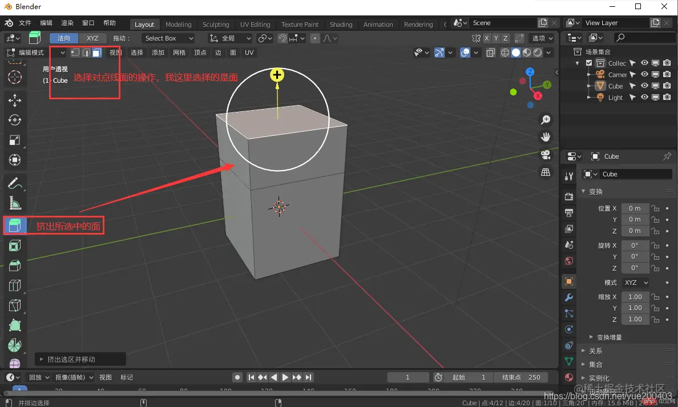Switch to face select mode
678x407 pixels.
tap(97, 53)
